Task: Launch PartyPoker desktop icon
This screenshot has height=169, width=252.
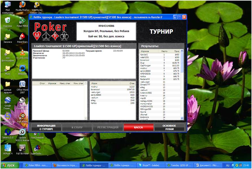Action: (x=22, y=116)
